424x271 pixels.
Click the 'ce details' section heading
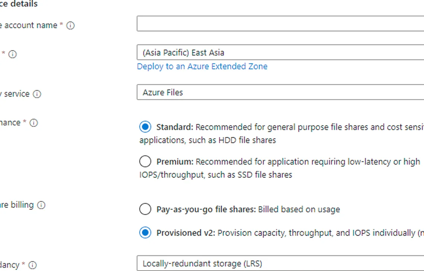click(19, 4)
